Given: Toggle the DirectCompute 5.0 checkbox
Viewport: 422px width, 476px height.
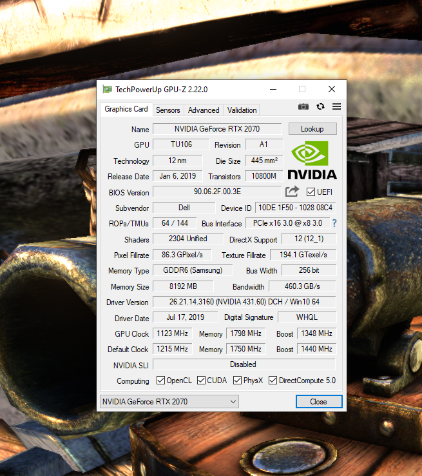Looking at the screenshot, I should [273, 381].
